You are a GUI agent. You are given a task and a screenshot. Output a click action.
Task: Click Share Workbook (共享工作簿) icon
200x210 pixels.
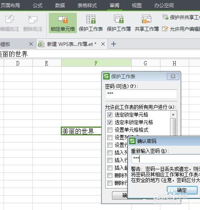(146, 19)
